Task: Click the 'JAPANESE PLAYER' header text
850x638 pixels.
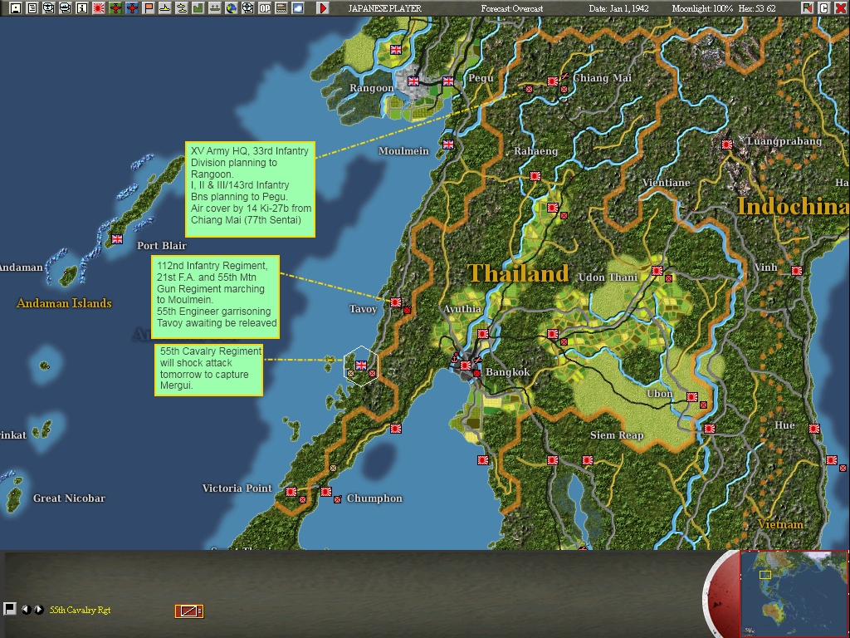Action: [x=384, y=8]
